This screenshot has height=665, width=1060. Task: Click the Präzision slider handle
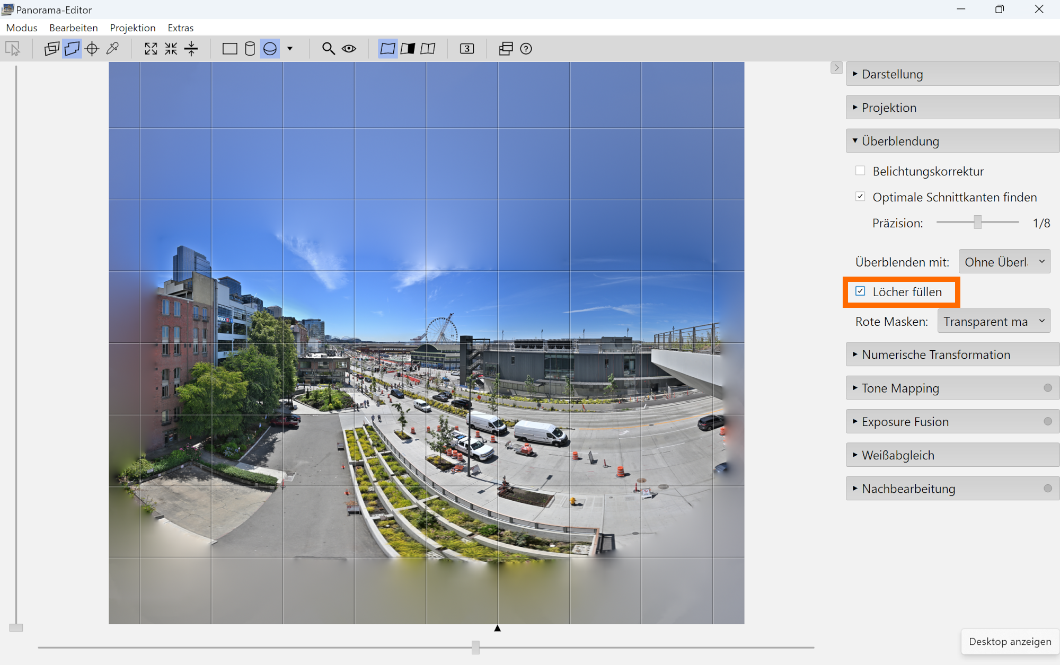click(x=977, y=222)
